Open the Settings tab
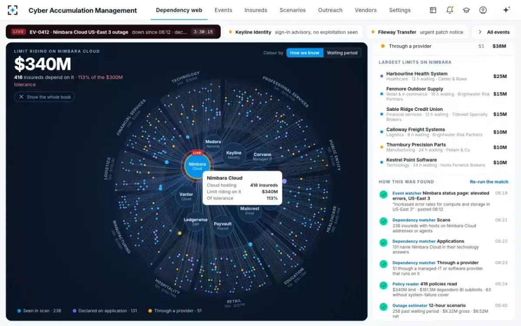This screenshot has width=521, height=326. pyautogui.click(x=400, y=10)
